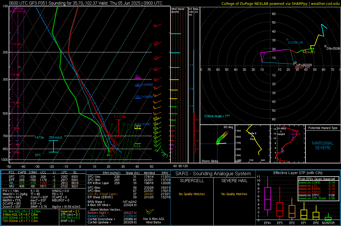Image resolution: width=341 pixels, height=226 pixels.
Task: Select the Eff Shear (EBWD) row
Action: click(129, 197)
